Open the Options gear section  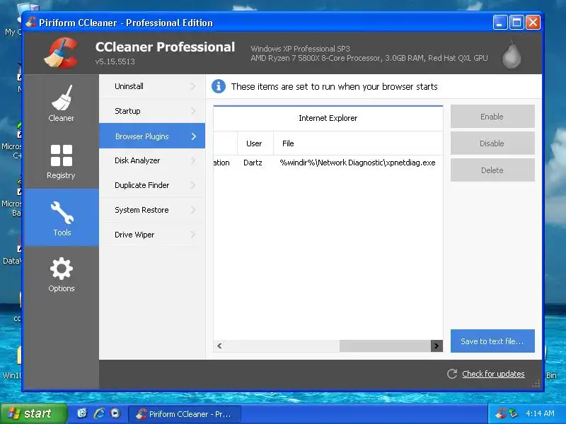(x=62, y=274)
